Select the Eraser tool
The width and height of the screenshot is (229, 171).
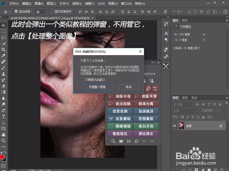pyautogui.click(x=3, y=86)
